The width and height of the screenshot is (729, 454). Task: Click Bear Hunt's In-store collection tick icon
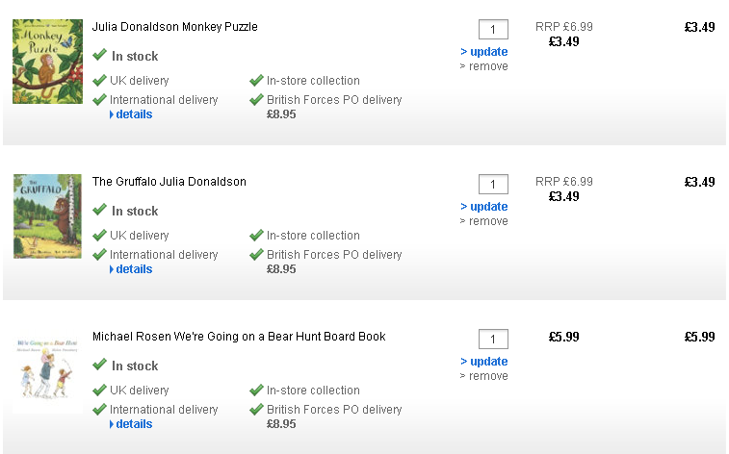point(256,391)
